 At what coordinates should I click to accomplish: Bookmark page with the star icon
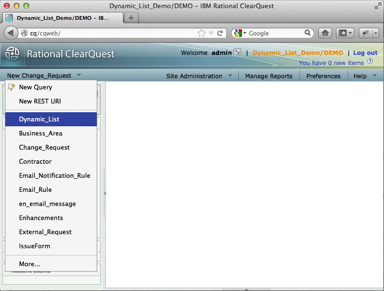point(202,33)
